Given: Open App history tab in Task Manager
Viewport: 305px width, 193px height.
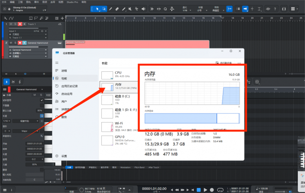Looking at the screenshot, I should pos(75,86).
